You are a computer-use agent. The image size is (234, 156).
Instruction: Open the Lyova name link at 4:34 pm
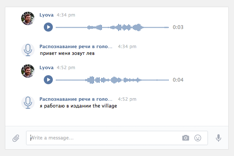coord(46,15)
